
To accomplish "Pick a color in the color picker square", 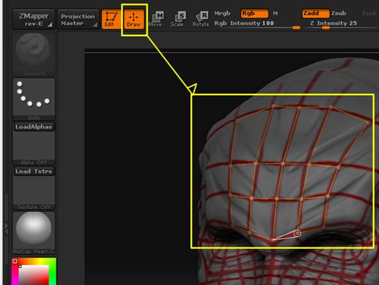I will point(34,275).
